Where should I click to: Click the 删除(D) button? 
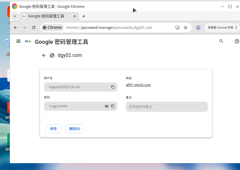click(75, 129)
